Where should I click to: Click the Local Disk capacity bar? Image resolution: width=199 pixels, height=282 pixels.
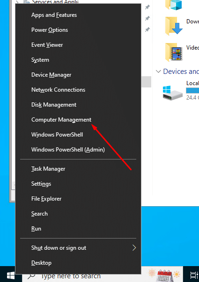click(192, 90)
